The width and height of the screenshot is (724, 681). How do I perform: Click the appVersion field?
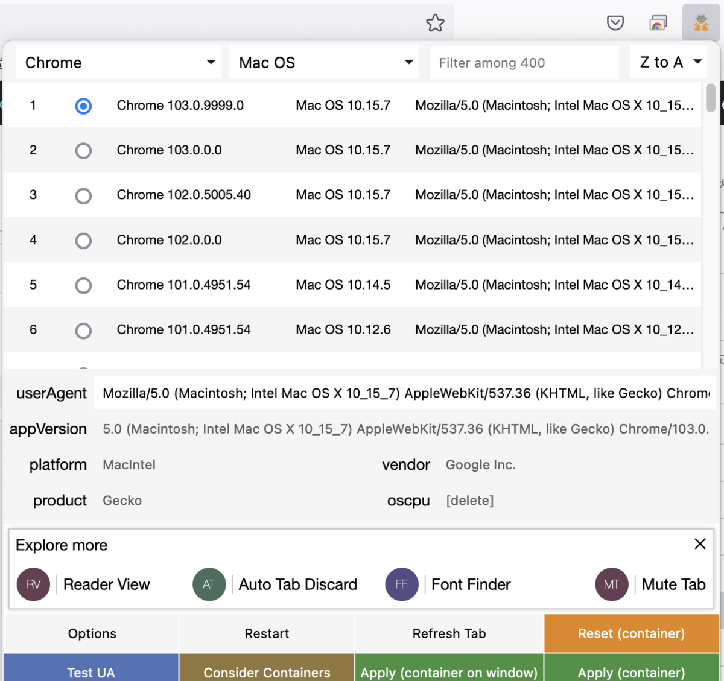pyautogui.click(x=405, y=429)
